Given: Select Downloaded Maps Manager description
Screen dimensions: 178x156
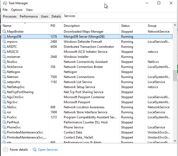Looking at the screenshot, I should pyautogui.click(x=83, y=32).
